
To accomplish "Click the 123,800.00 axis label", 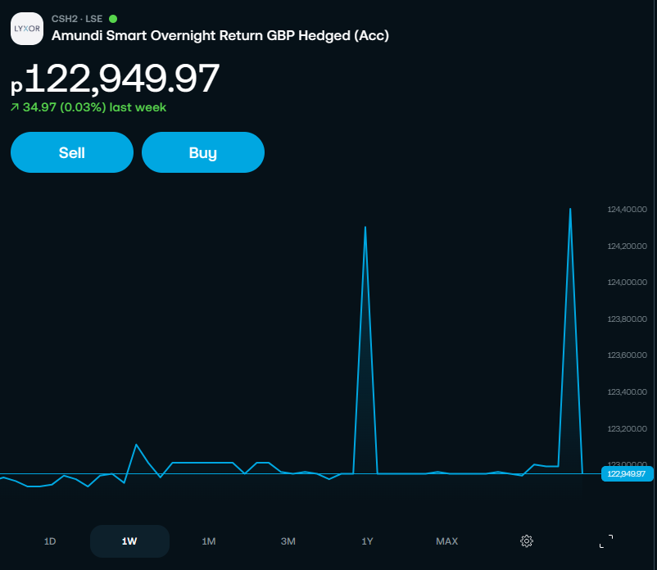I will click(x=627, y=319).
